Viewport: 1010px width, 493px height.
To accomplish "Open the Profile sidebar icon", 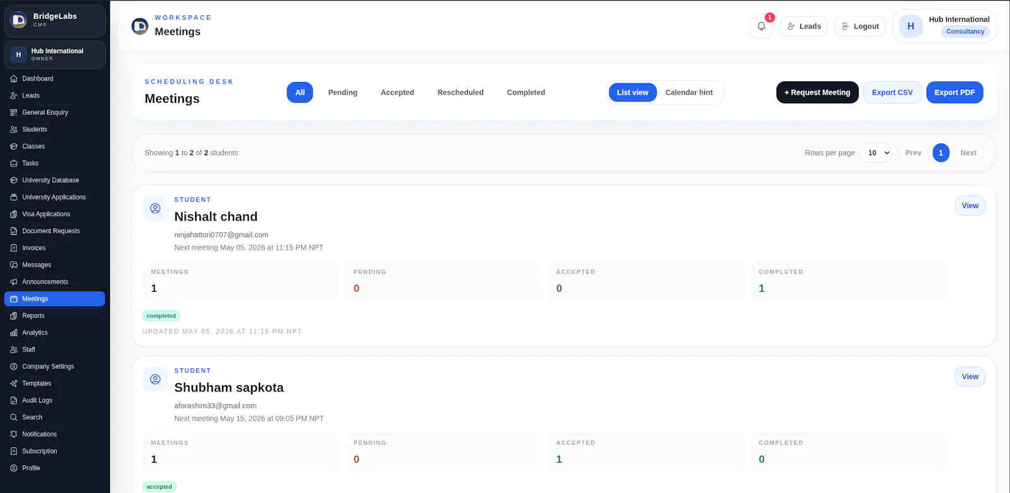I will click(14, 468).
